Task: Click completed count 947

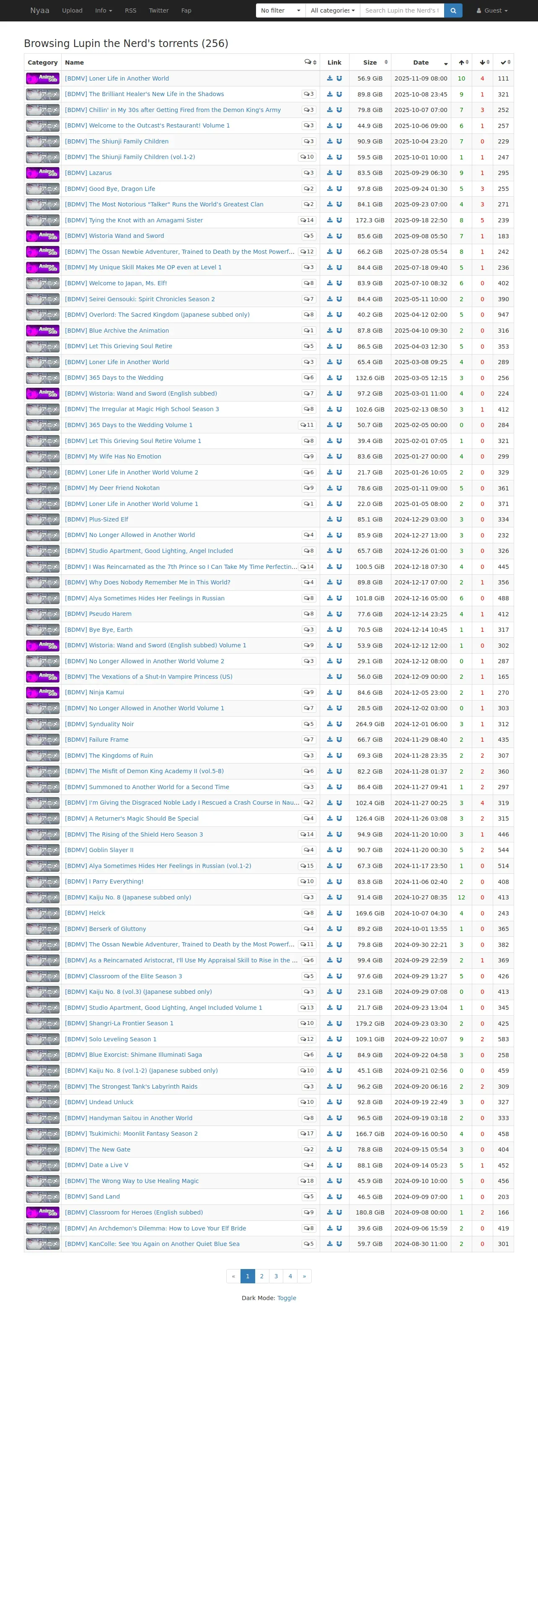Action: coord(504,315)
